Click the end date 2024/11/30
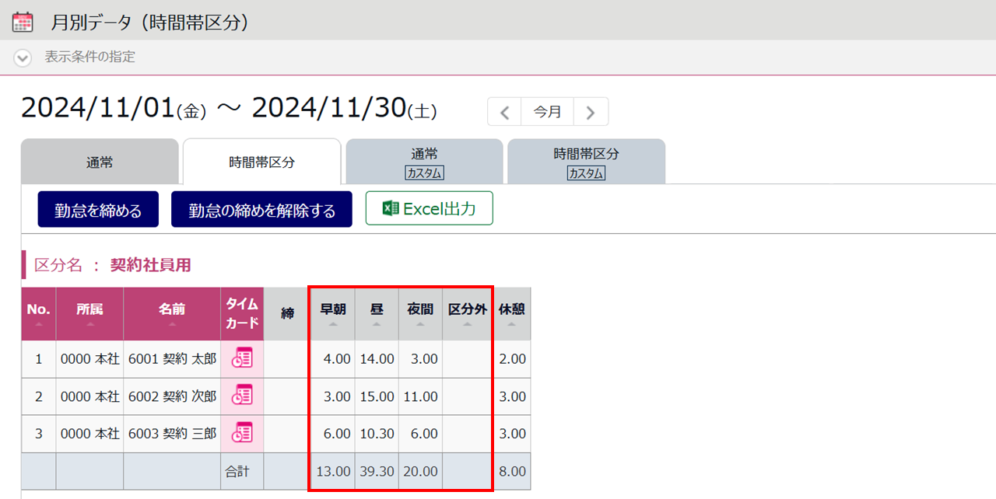The height and width of the screenshot is (499, 996). click(x=344, y=109)
